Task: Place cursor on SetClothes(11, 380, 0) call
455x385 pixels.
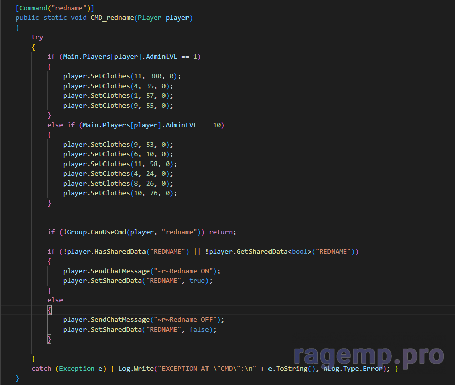Action: tap(122, 76)
